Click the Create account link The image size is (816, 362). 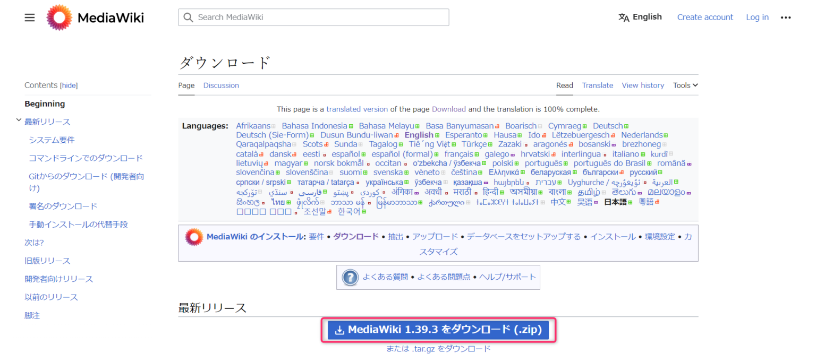click(x=705, y=17)
